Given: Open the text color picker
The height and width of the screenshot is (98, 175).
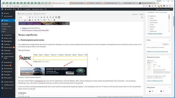Looking at the screenshot, I should coord(25,20).
